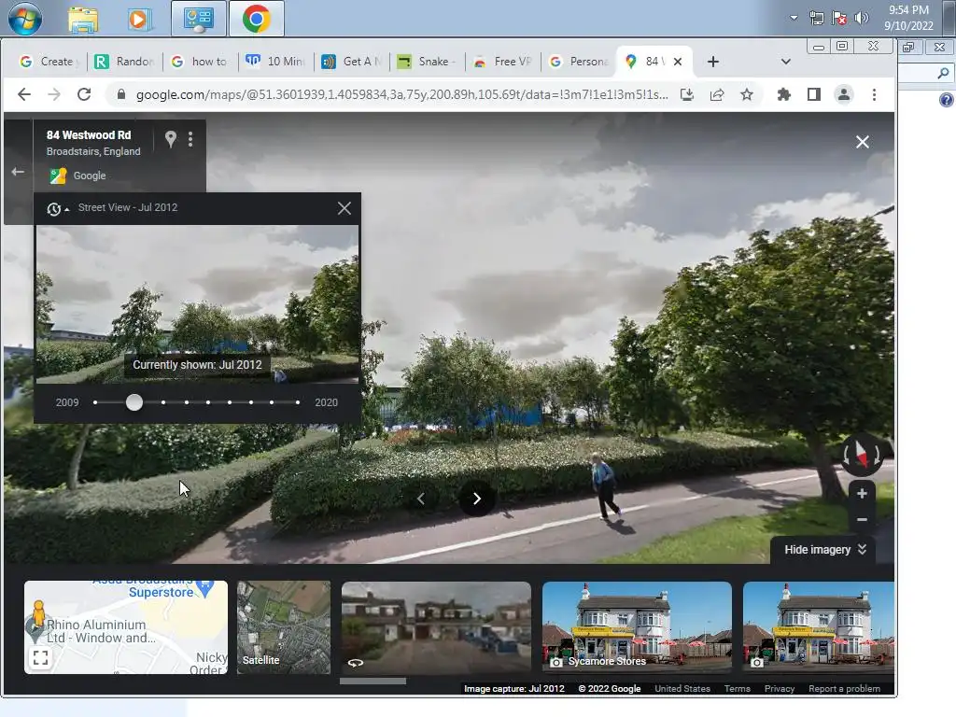Click the lock icon in address bar
The image size is (956, 717).
tap(121, 94)
